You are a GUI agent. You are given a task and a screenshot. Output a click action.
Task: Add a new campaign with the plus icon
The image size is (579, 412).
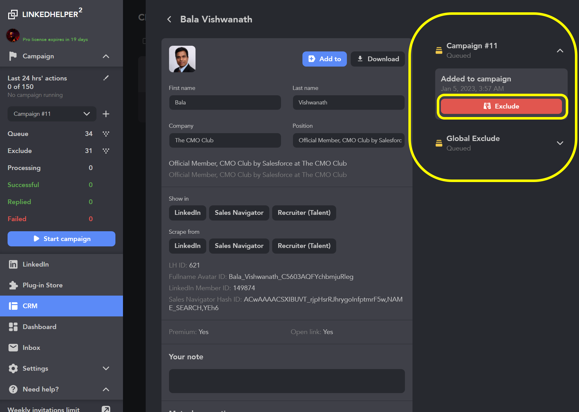tap(106, 114)
